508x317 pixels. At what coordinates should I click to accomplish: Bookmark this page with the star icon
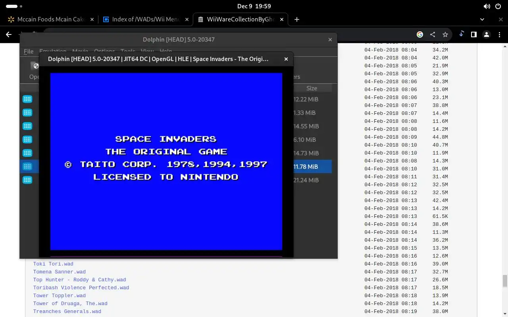[445, 34]
